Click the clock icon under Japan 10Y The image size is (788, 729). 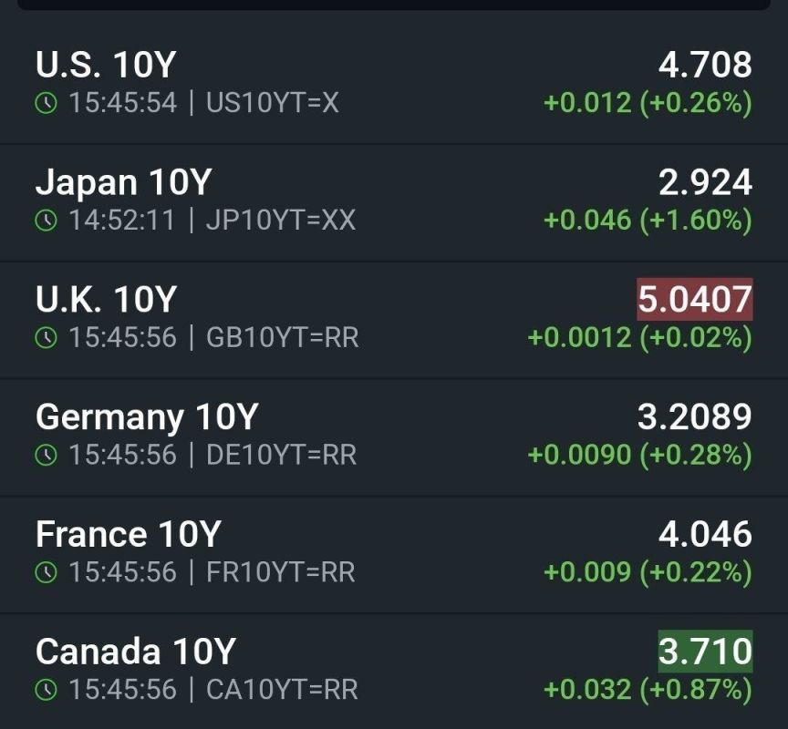(47, 221)
